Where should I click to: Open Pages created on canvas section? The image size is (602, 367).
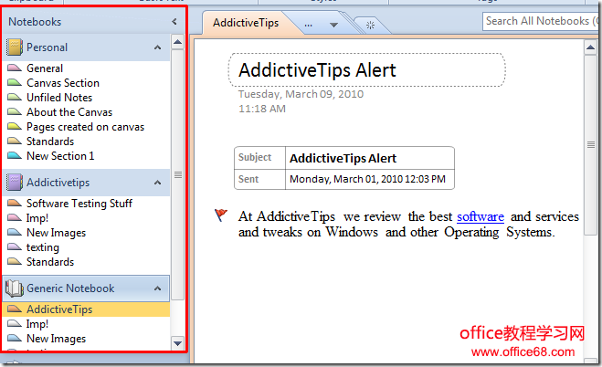click(85, 127)
